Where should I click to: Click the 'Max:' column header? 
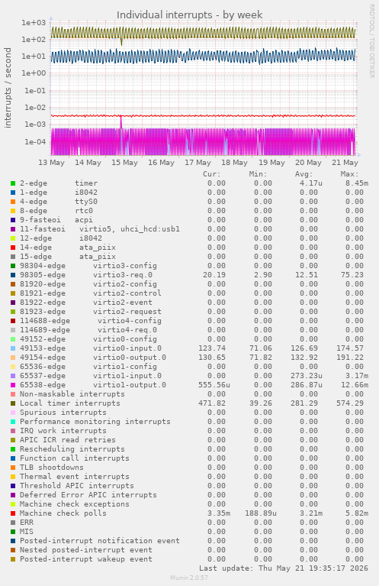point(349,174)
